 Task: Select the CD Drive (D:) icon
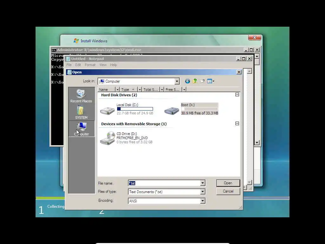pyautogui.click(x=107, y=138)
